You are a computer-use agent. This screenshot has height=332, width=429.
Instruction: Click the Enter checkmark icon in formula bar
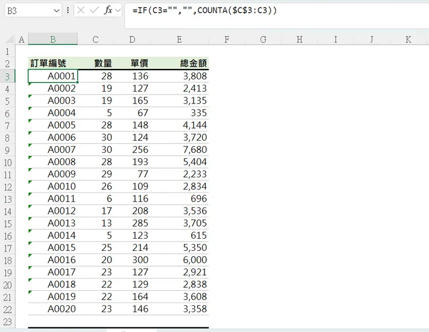[94, 10]
